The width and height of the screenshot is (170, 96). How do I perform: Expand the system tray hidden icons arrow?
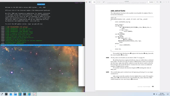[156, 94]
